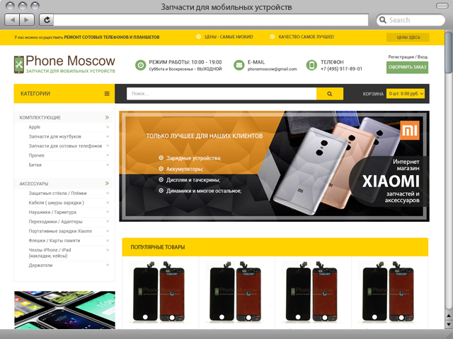The width and height of the screenshot is (453, 339).
Task: Open the fourth popular product display image
Action: point(389,292)
